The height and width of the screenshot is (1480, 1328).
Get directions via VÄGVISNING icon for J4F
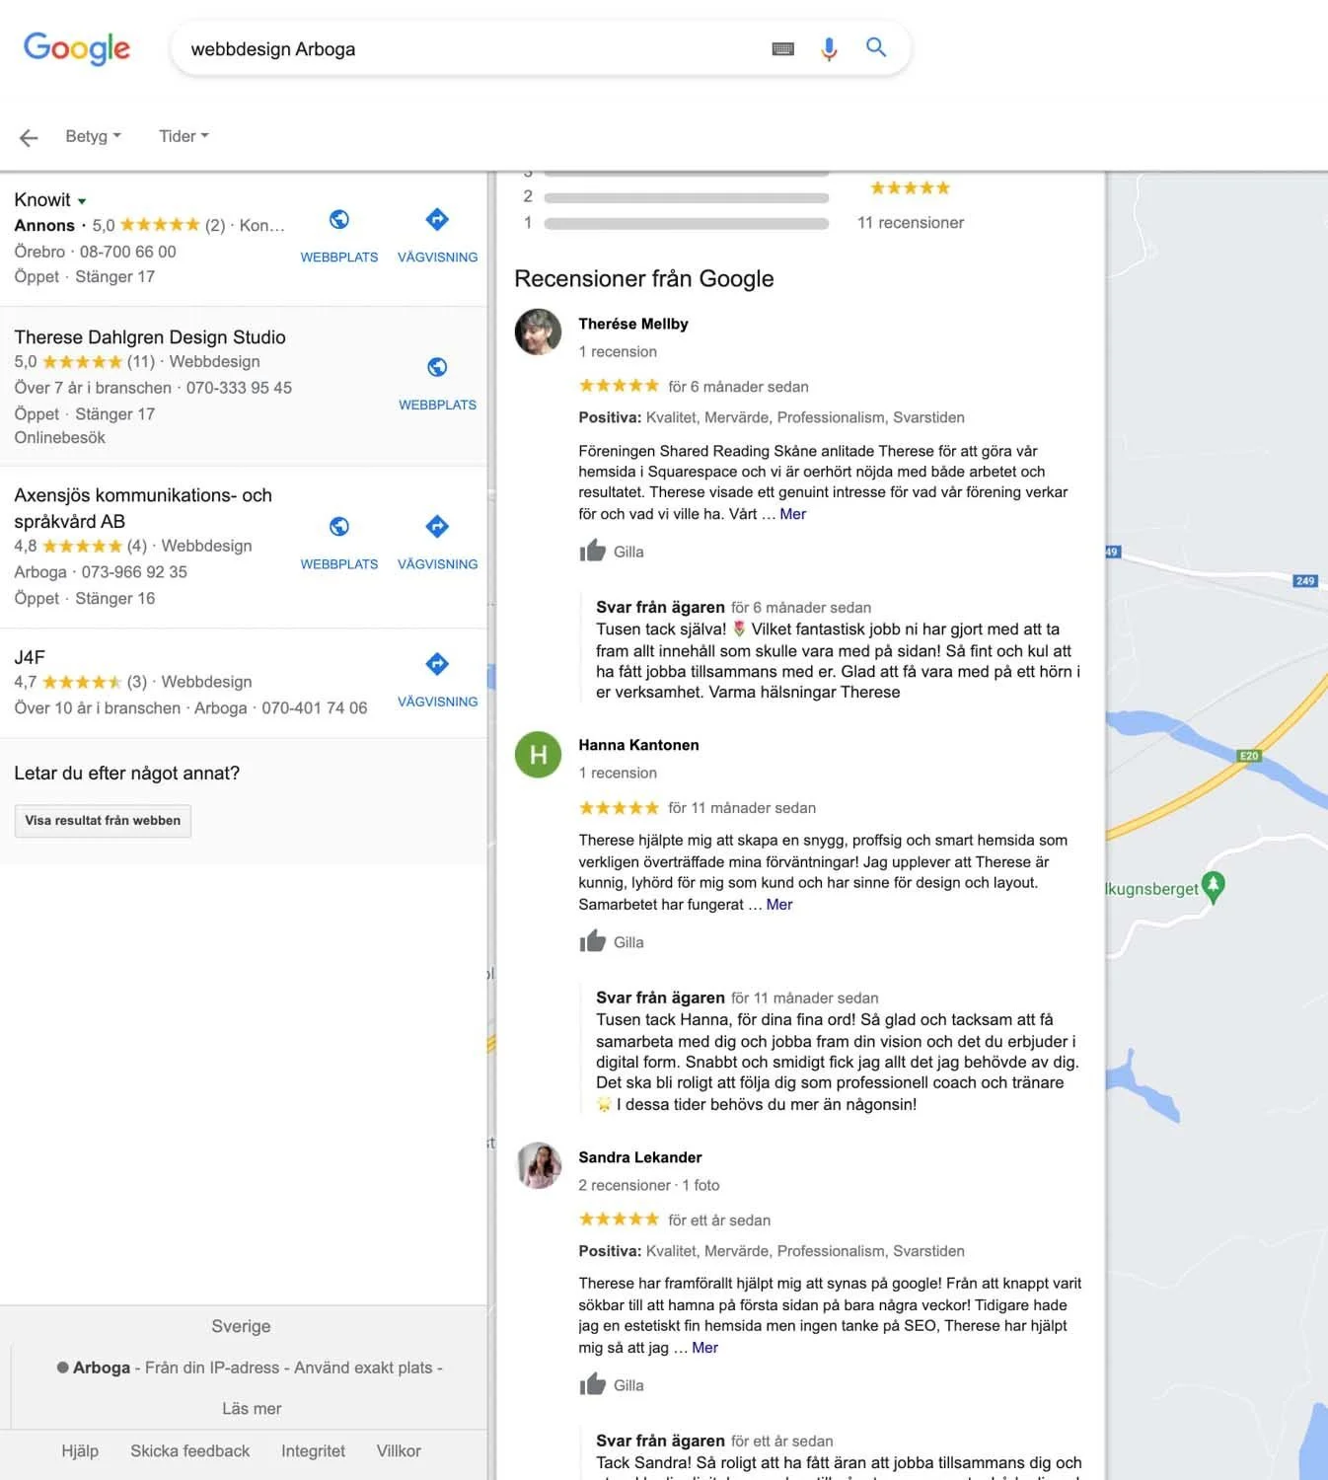436,663
